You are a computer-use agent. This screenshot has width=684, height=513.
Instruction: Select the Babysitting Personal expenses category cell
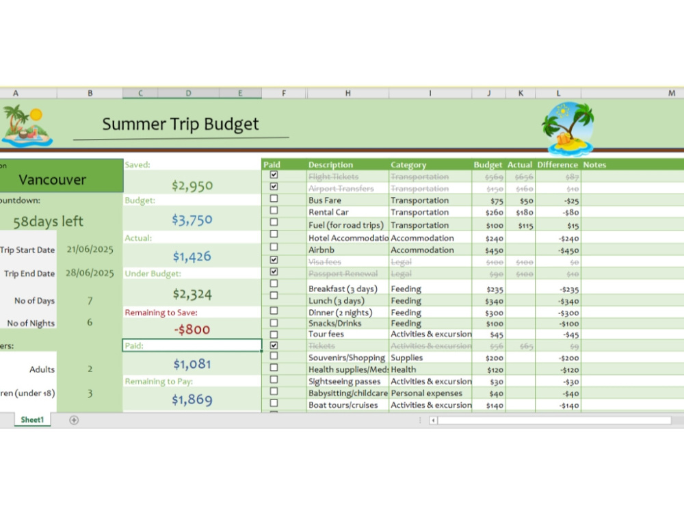430,393
